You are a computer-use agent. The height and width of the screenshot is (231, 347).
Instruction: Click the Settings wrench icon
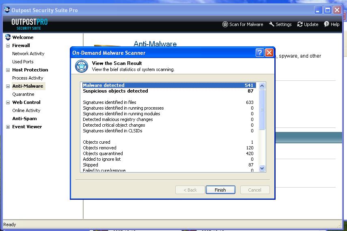click(x=272, y=24)
